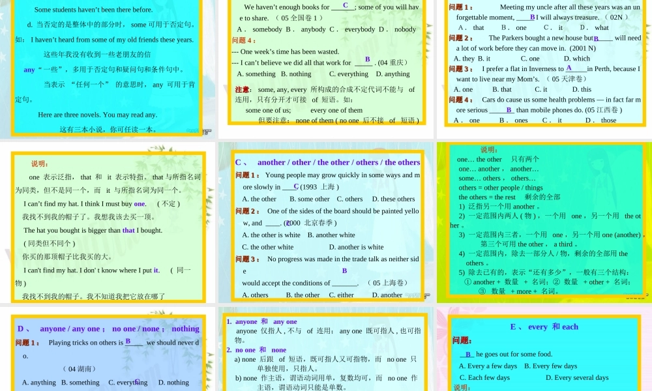This screenshot has width=652, height=391.
Task: Open the slide thumbnail explaining some versus any usage
Action: 108,68
